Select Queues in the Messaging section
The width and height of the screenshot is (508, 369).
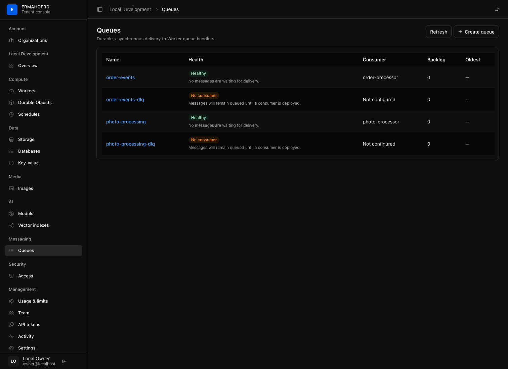[43, 251]
